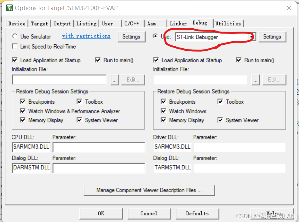Uncheck Load Application at Startup on simulator side

tap(14, 60)
